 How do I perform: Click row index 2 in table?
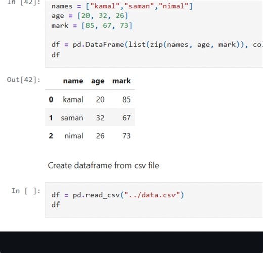pyautogui.click(x=51, y=136)
